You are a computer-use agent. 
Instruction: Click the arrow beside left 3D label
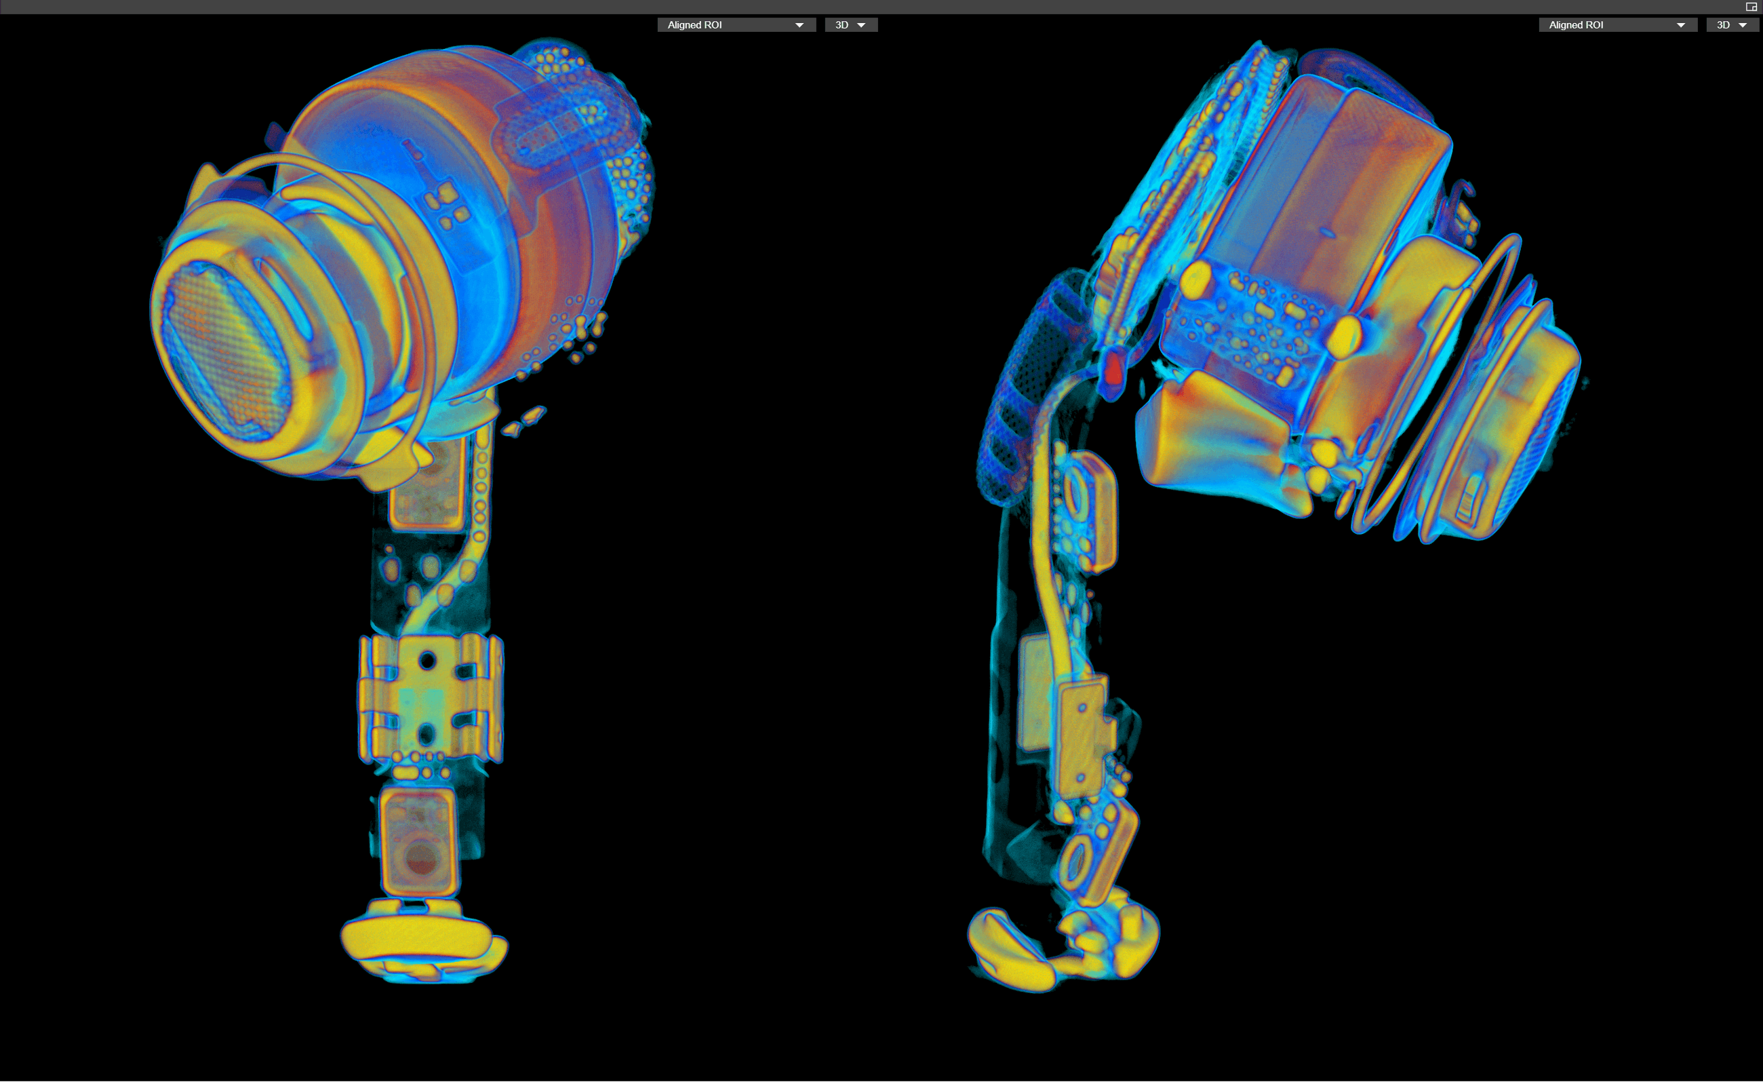861,26
